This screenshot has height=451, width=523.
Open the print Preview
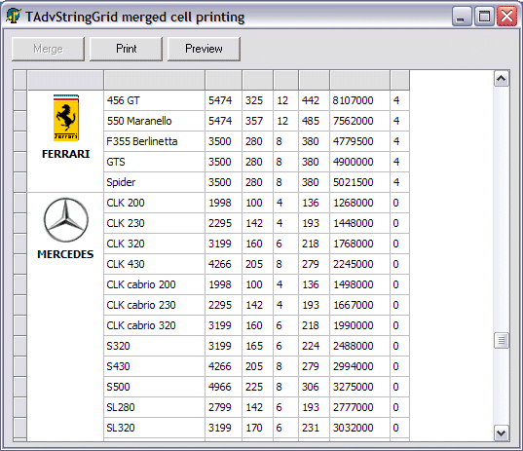(204, 49)
